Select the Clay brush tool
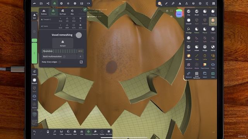Image resolution: width=248 pixels, height=139 pixels. pyautogui.click(x=189, y=12)
